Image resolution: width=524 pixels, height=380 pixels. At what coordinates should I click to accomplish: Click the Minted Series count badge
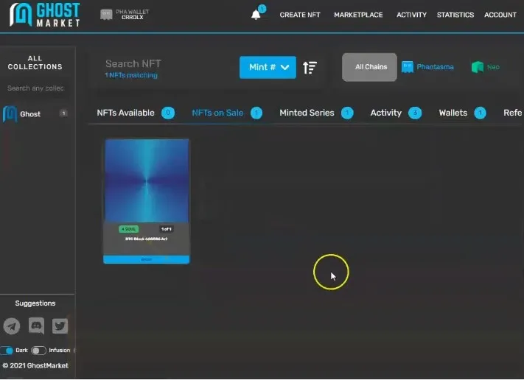click(x=347, y=113)
